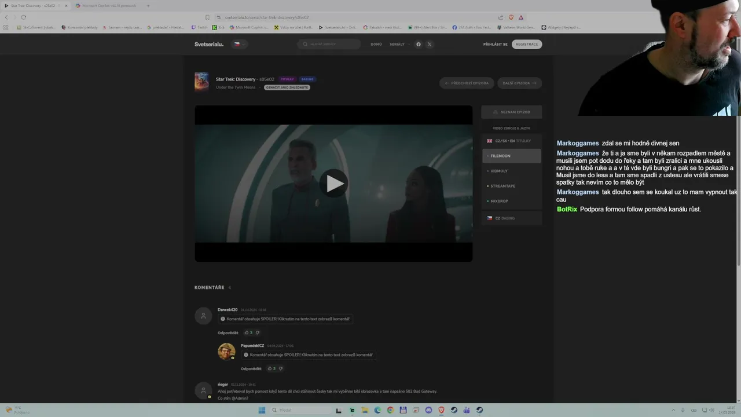Screen dimensions: 741x417
Task: Open the Czech flag language dropdown
Action: [x=239, y=44]
